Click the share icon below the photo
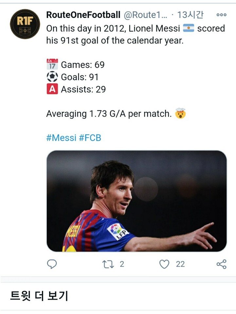 click(221, 264)
